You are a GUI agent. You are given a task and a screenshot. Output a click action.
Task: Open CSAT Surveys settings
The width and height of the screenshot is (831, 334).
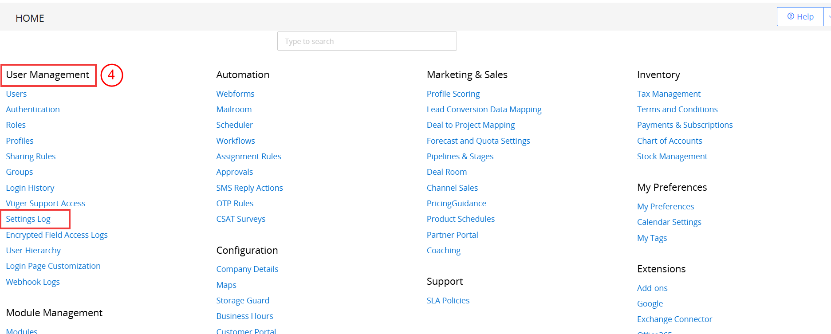(x=240, y=219)
